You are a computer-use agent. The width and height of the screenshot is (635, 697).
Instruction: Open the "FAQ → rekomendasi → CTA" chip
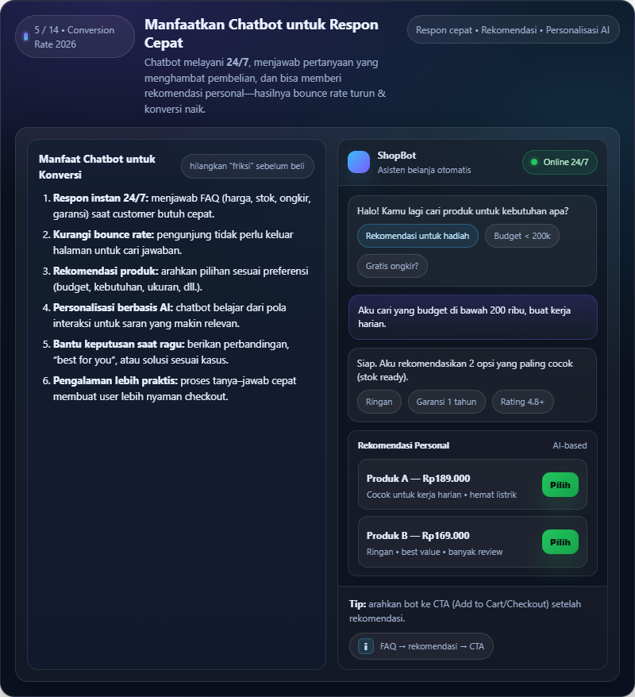421,646
